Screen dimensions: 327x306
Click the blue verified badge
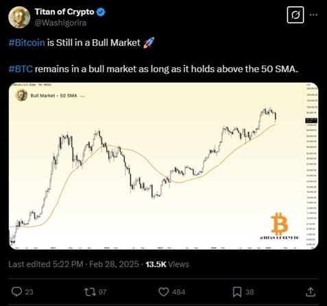click(101, 12)
